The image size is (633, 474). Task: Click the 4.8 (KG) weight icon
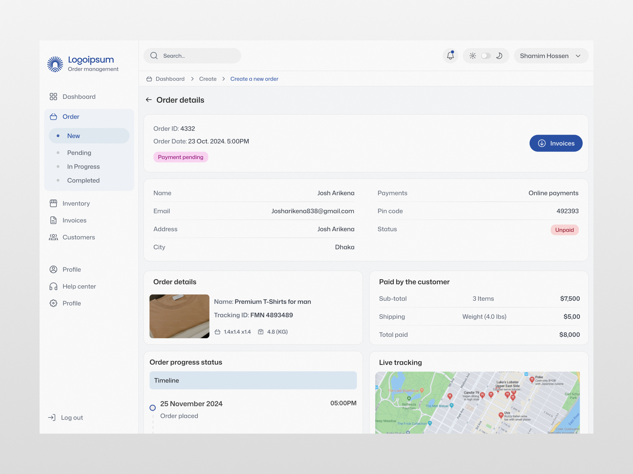(x=261, y=332)
